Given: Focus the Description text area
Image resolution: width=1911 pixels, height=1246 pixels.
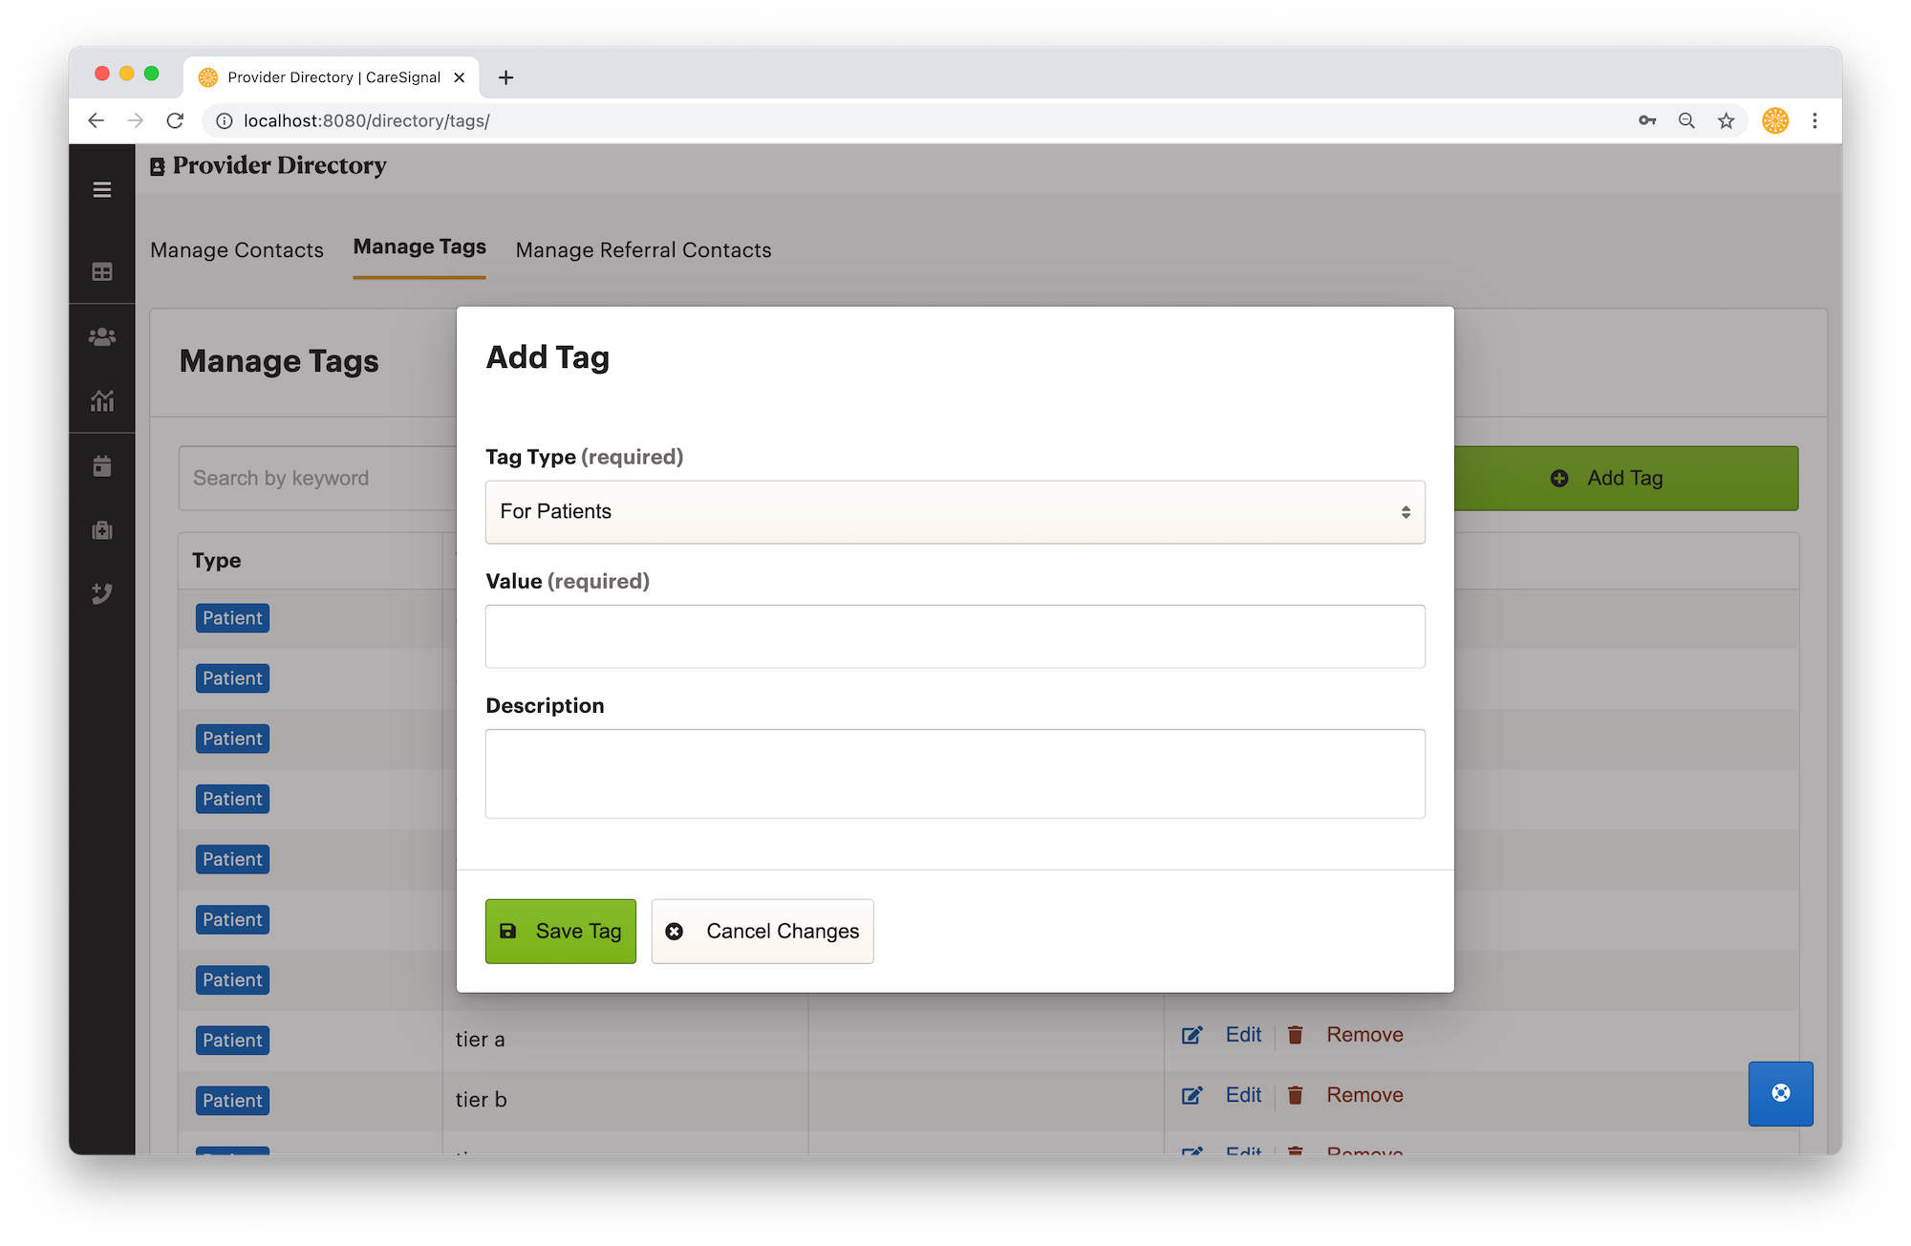Looking at the screenshot, I should [955, 774].
